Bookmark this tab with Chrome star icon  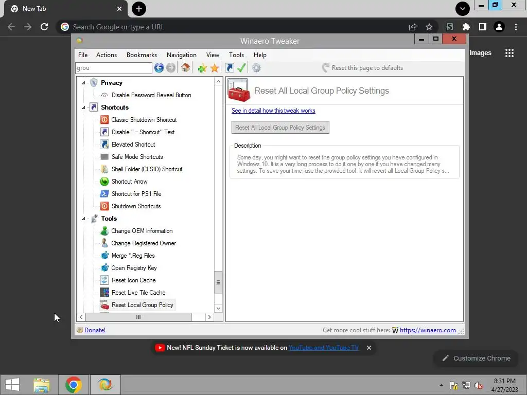429,27
